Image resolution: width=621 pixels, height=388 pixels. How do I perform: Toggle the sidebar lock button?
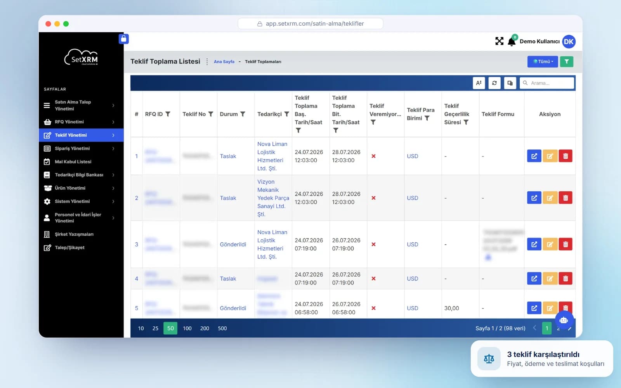pyautogui.click(x=123, y=39)
